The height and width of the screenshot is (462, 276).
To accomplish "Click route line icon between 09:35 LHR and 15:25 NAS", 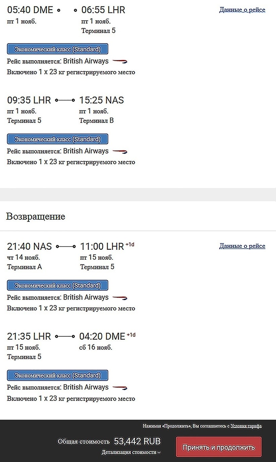I will click(65, 100).
